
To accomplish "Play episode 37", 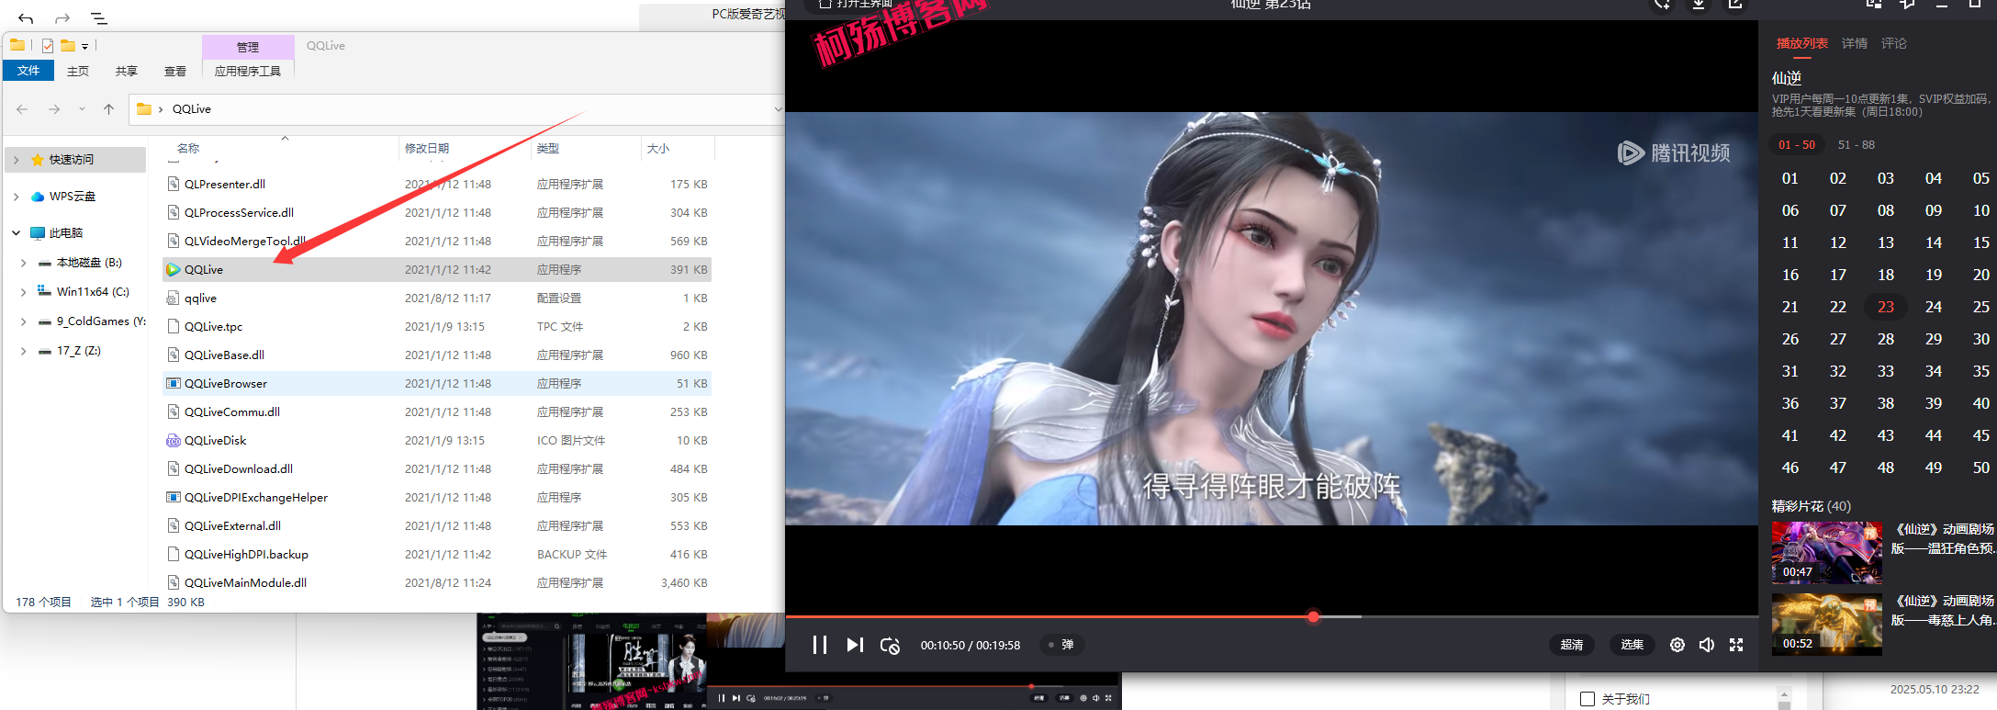I will click(1838, 403).
